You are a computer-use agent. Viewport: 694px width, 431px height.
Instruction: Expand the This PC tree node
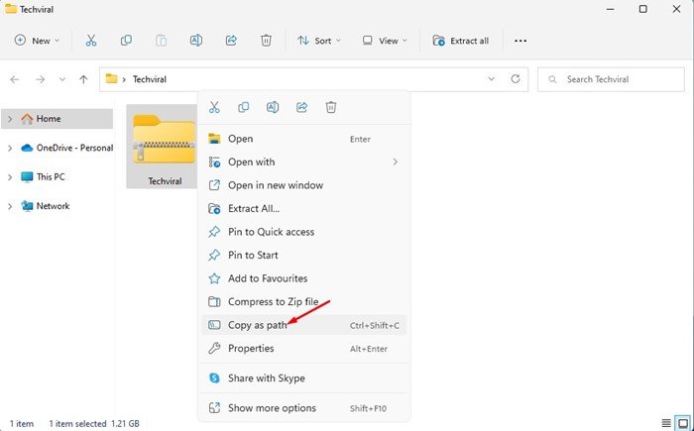10,177
